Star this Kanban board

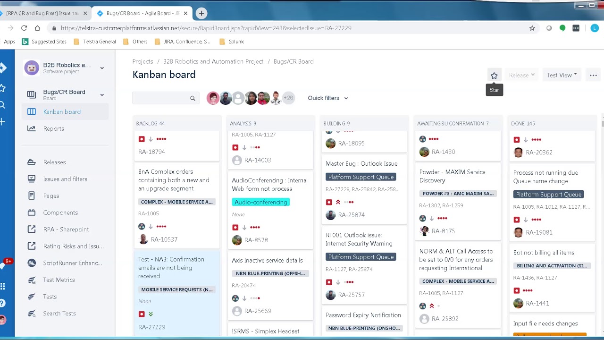[x=494, y=75]
